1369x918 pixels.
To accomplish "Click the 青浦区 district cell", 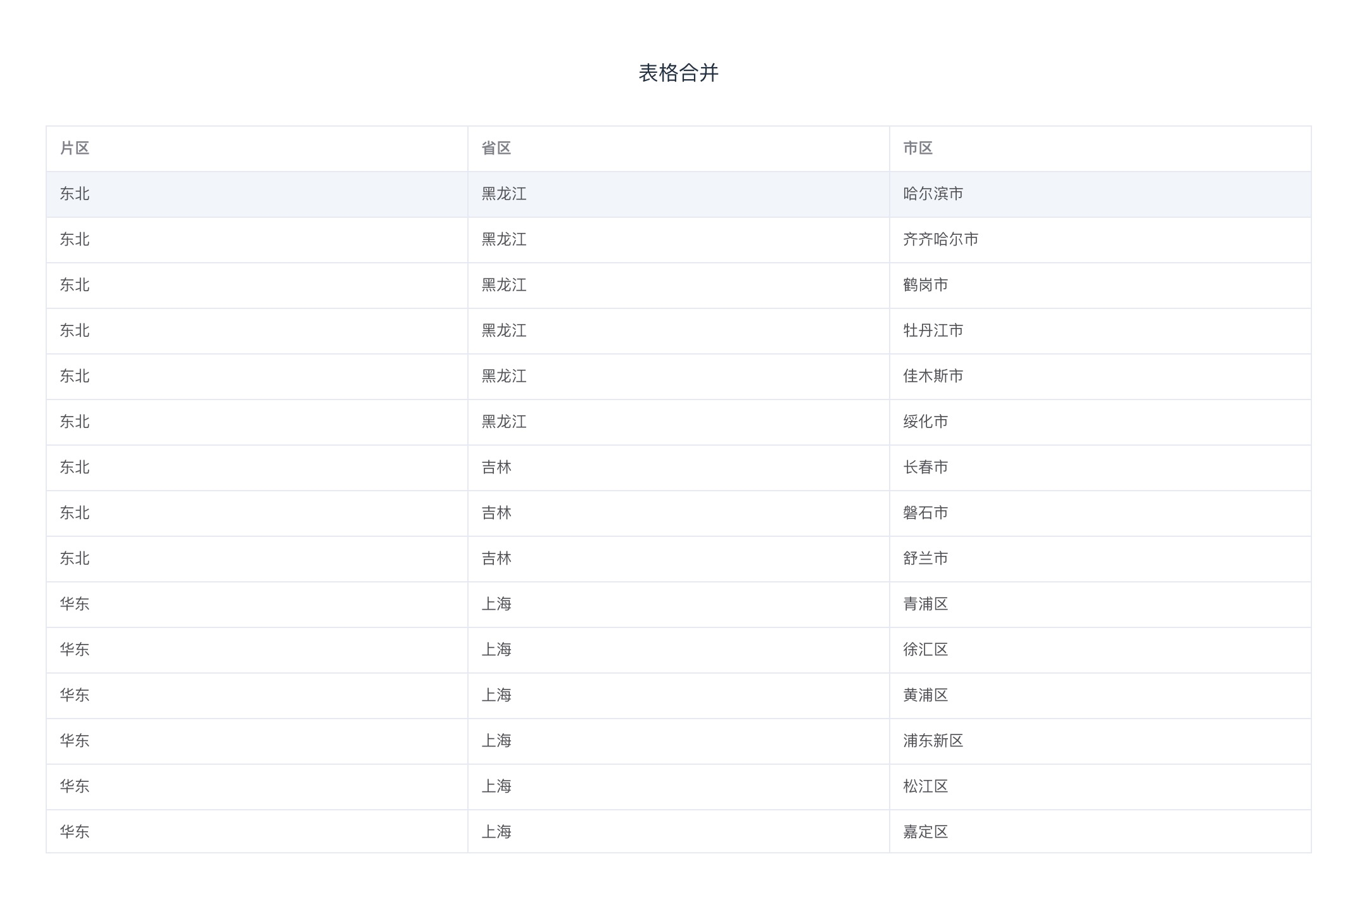I will (925, 604).
